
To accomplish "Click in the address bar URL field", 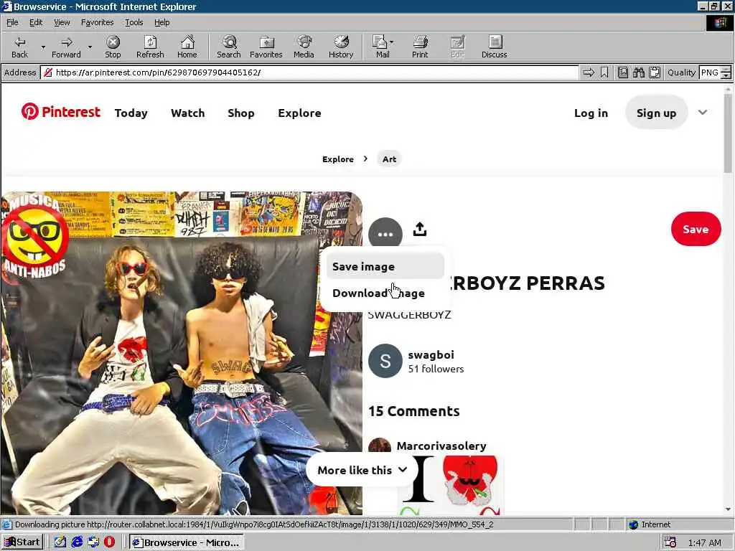I will click(x=309, y=72).
